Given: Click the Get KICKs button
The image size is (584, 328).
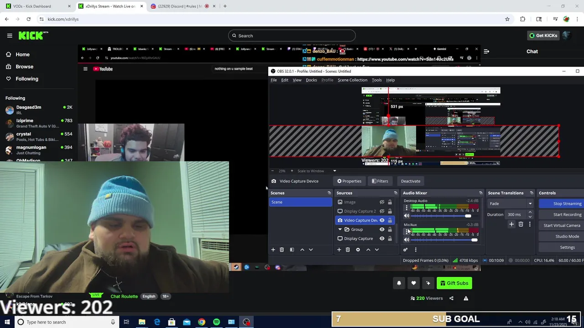Looking at the screenshot, I should pyautogui.click(x=543, y=36).
